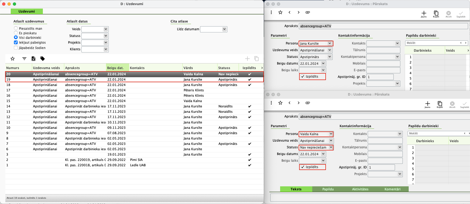The height and width of the screenshot is (204, 470).
Task: Select row with contact Ledle UAB
Action: (x=134, y=165)
